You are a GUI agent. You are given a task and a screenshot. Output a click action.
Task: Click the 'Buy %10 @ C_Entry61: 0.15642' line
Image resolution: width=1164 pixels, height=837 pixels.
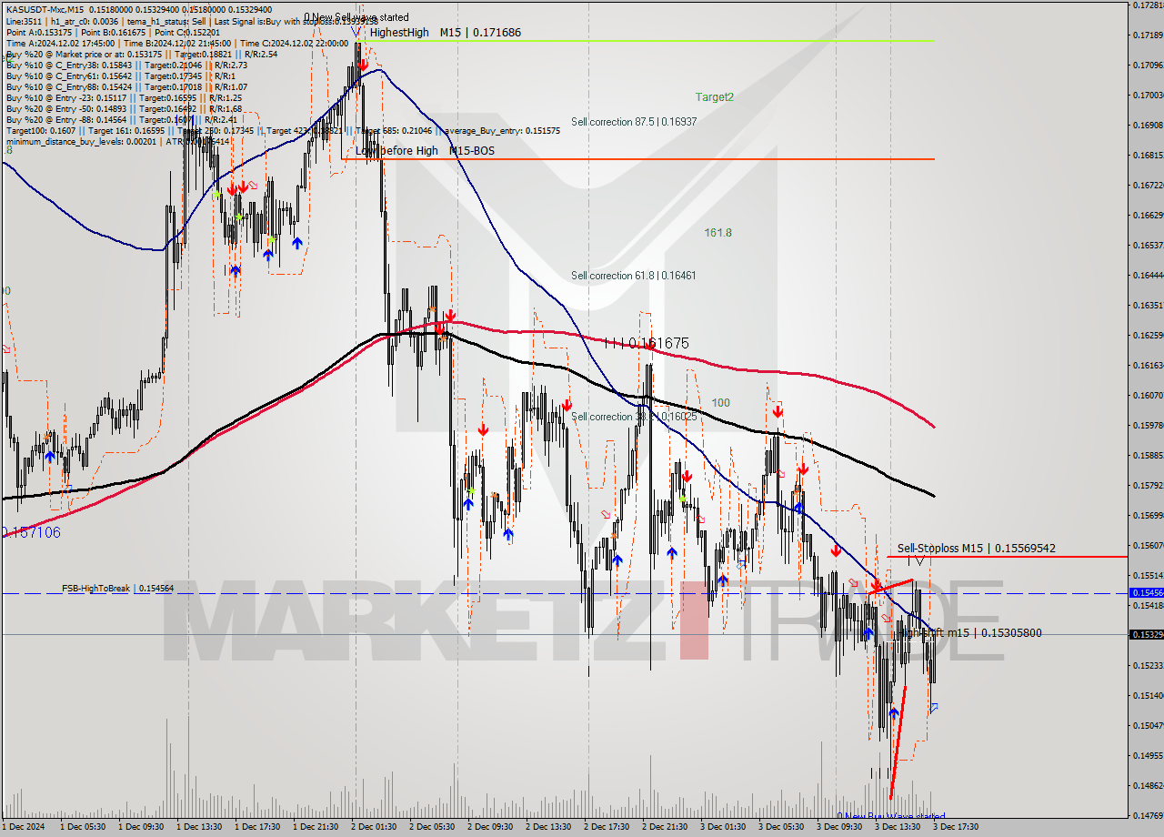121,76
